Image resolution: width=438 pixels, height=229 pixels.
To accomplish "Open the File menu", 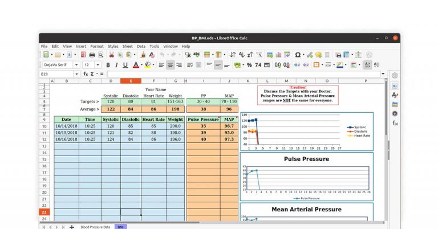I will (44, 46).
